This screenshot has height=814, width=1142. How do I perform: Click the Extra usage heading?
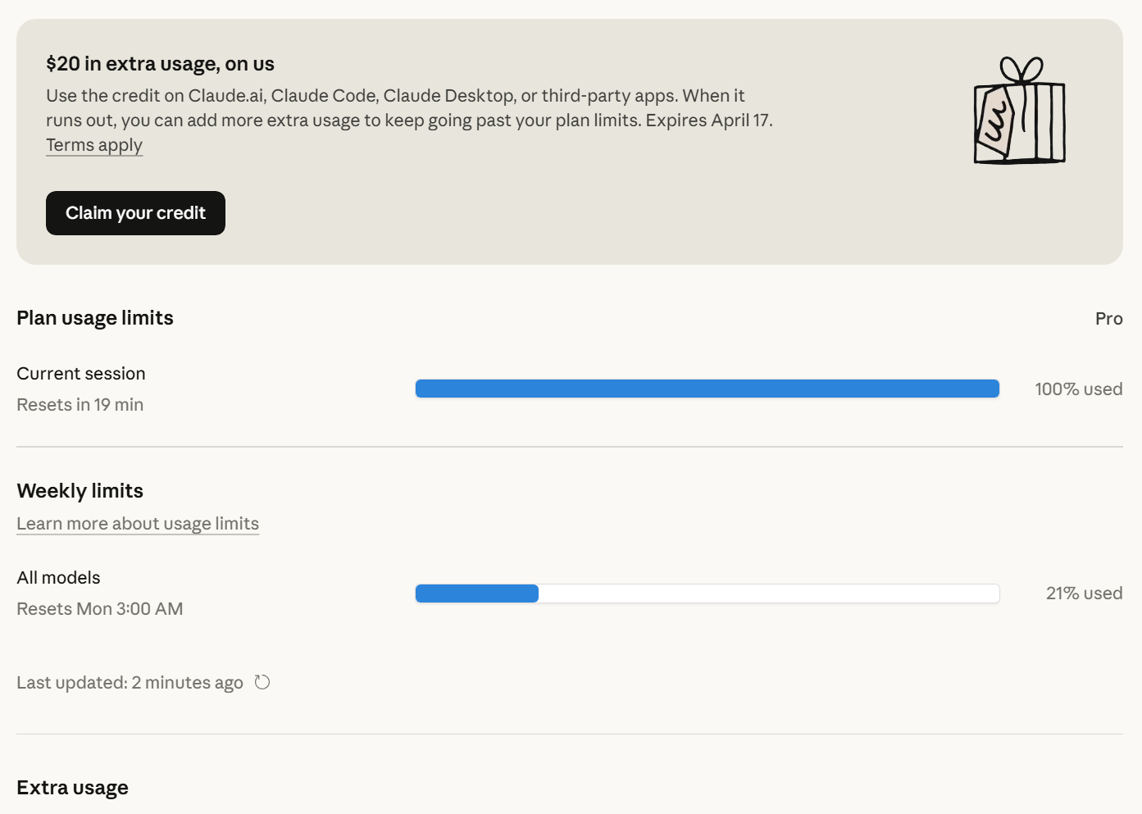coord(73,788)
